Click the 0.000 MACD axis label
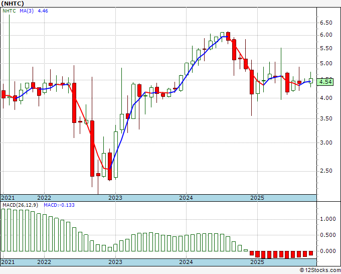Image resolution: width=341 pixels, height=274 pixels. coord(328,251)
